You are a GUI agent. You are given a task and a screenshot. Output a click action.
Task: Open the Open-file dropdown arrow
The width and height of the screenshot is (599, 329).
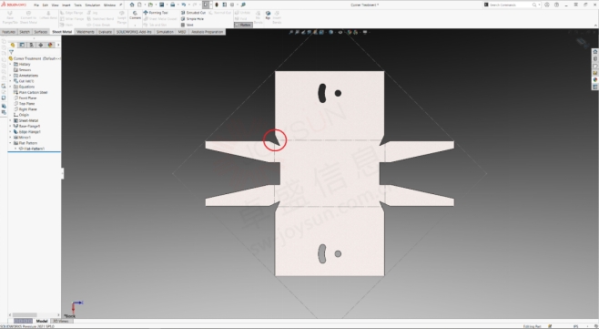point(156,5)
